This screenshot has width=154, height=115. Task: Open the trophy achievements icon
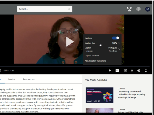(129, 9)
